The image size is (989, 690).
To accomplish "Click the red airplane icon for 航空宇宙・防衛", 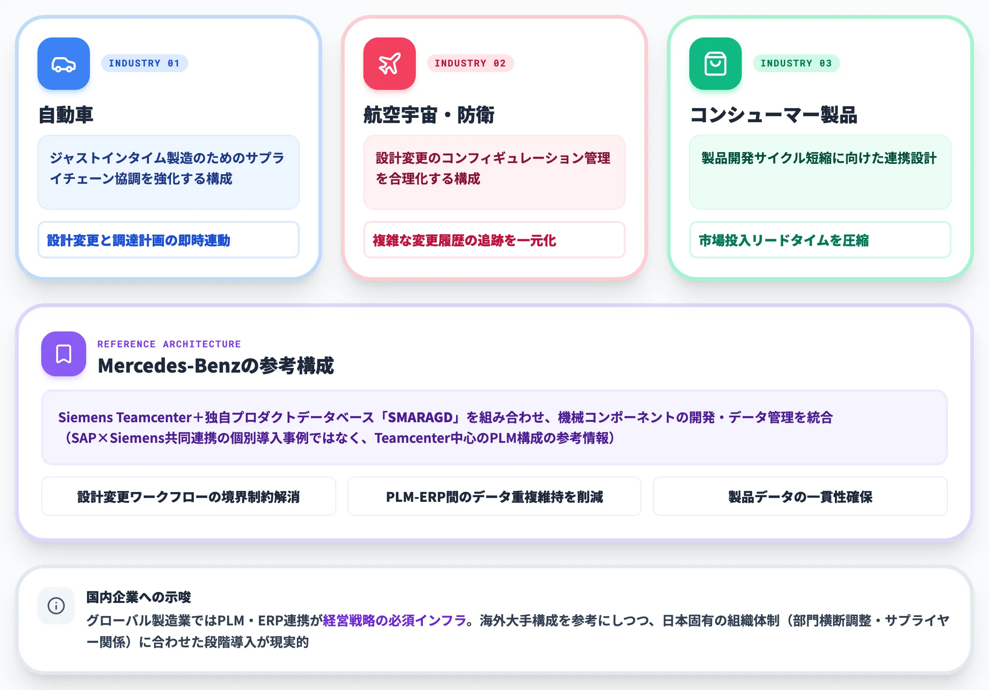I will [390, 64].
